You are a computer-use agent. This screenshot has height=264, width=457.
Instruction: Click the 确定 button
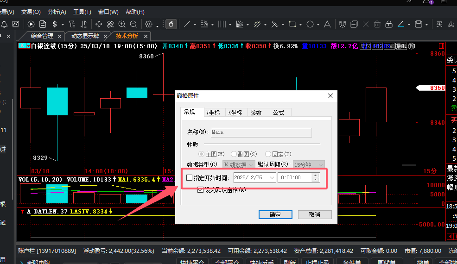tap(275, 214)
